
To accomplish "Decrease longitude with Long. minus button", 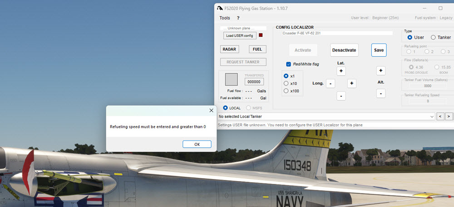I will [x=331, y=83].
